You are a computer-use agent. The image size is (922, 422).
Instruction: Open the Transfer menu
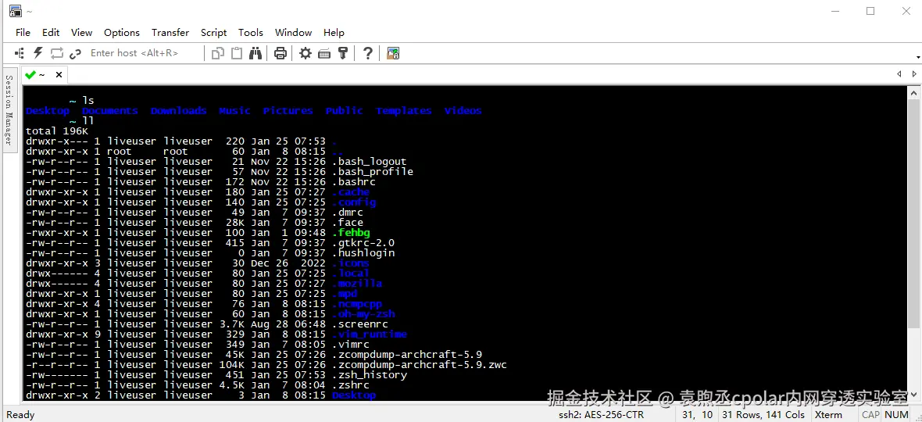(x=170, y=33)
